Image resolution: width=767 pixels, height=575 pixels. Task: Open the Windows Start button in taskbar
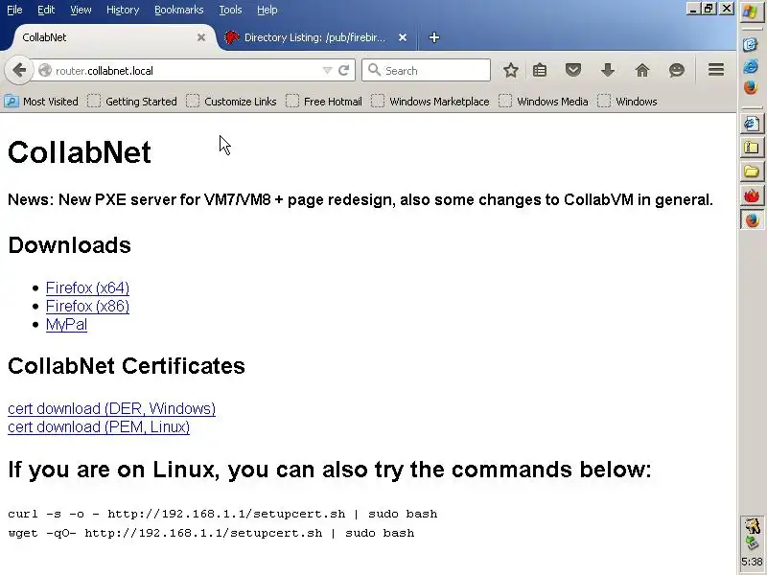pos(752,11)
